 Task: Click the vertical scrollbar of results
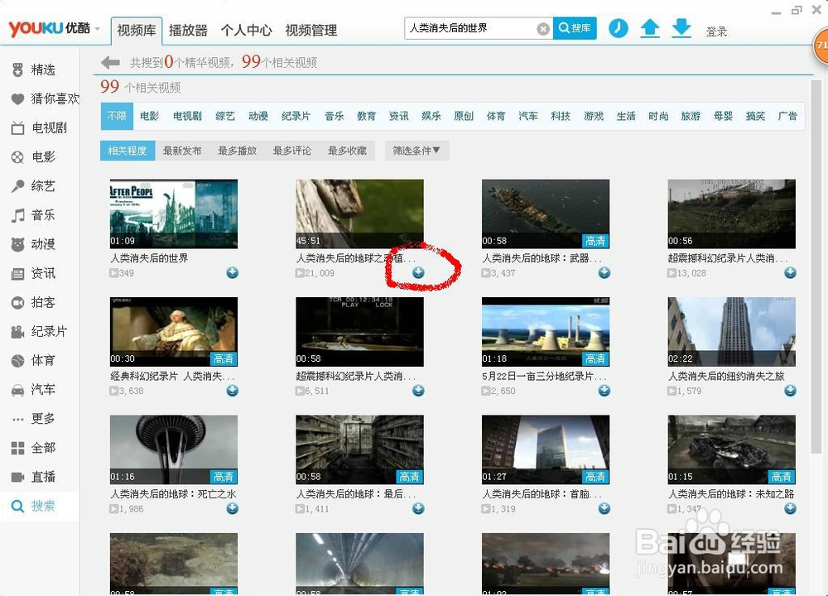pos(816,267)
